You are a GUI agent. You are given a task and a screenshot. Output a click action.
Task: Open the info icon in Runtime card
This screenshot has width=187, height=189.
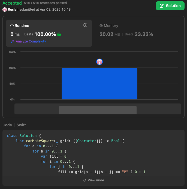click(85, 25)
